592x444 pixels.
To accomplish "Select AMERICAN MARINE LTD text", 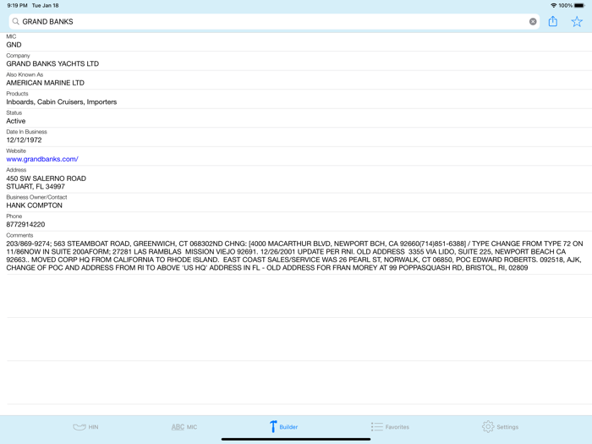I will [46, 83].
